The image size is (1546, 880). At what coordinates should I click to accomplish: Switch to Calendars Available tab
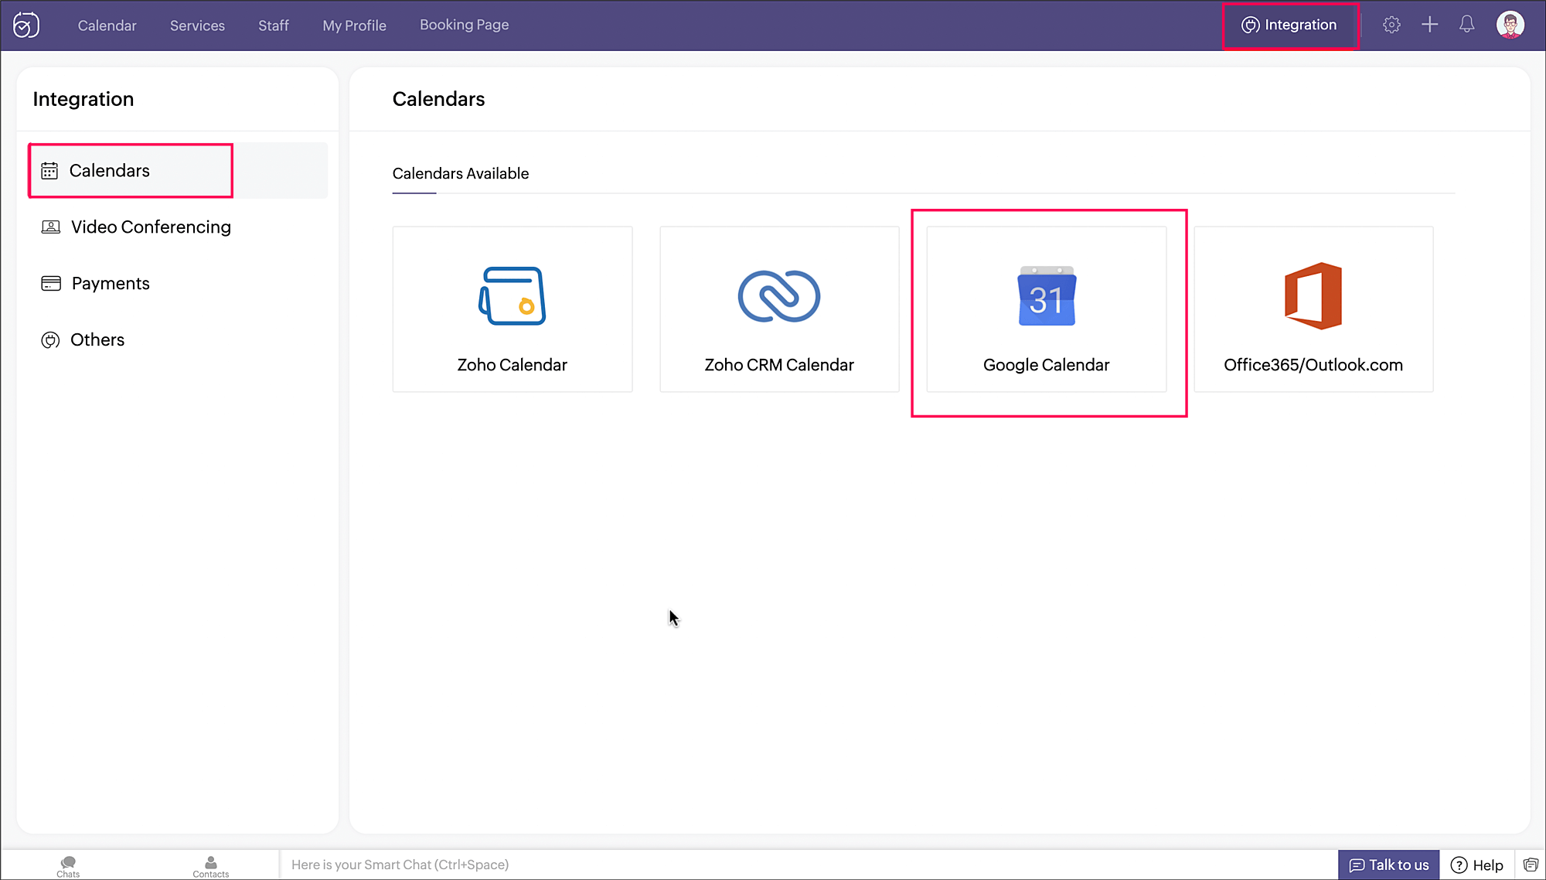coord(461,173)
